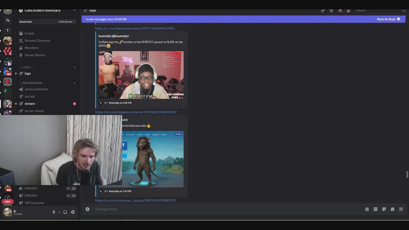The width and height of the screenshot is (409, 230).
Task: Open the red RL server icon
Action: (x=8, y=82)
